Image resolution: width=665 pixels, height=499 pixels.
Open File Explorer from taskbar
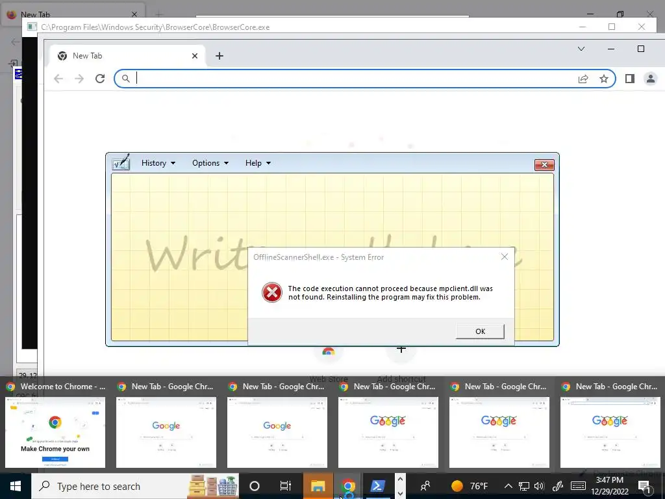(x=318, y=486)
